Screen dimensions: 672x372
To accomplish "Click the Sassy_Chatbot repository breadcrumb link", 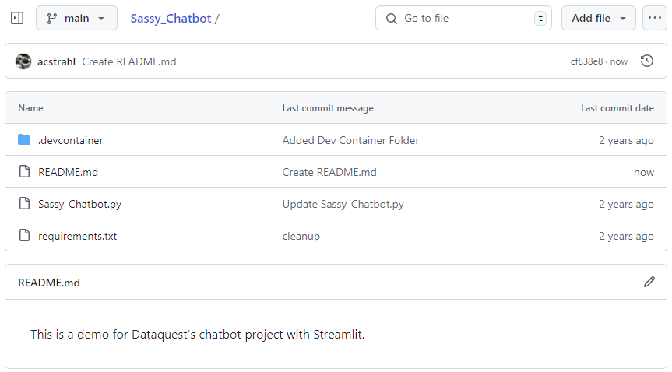I will (171, 18).
